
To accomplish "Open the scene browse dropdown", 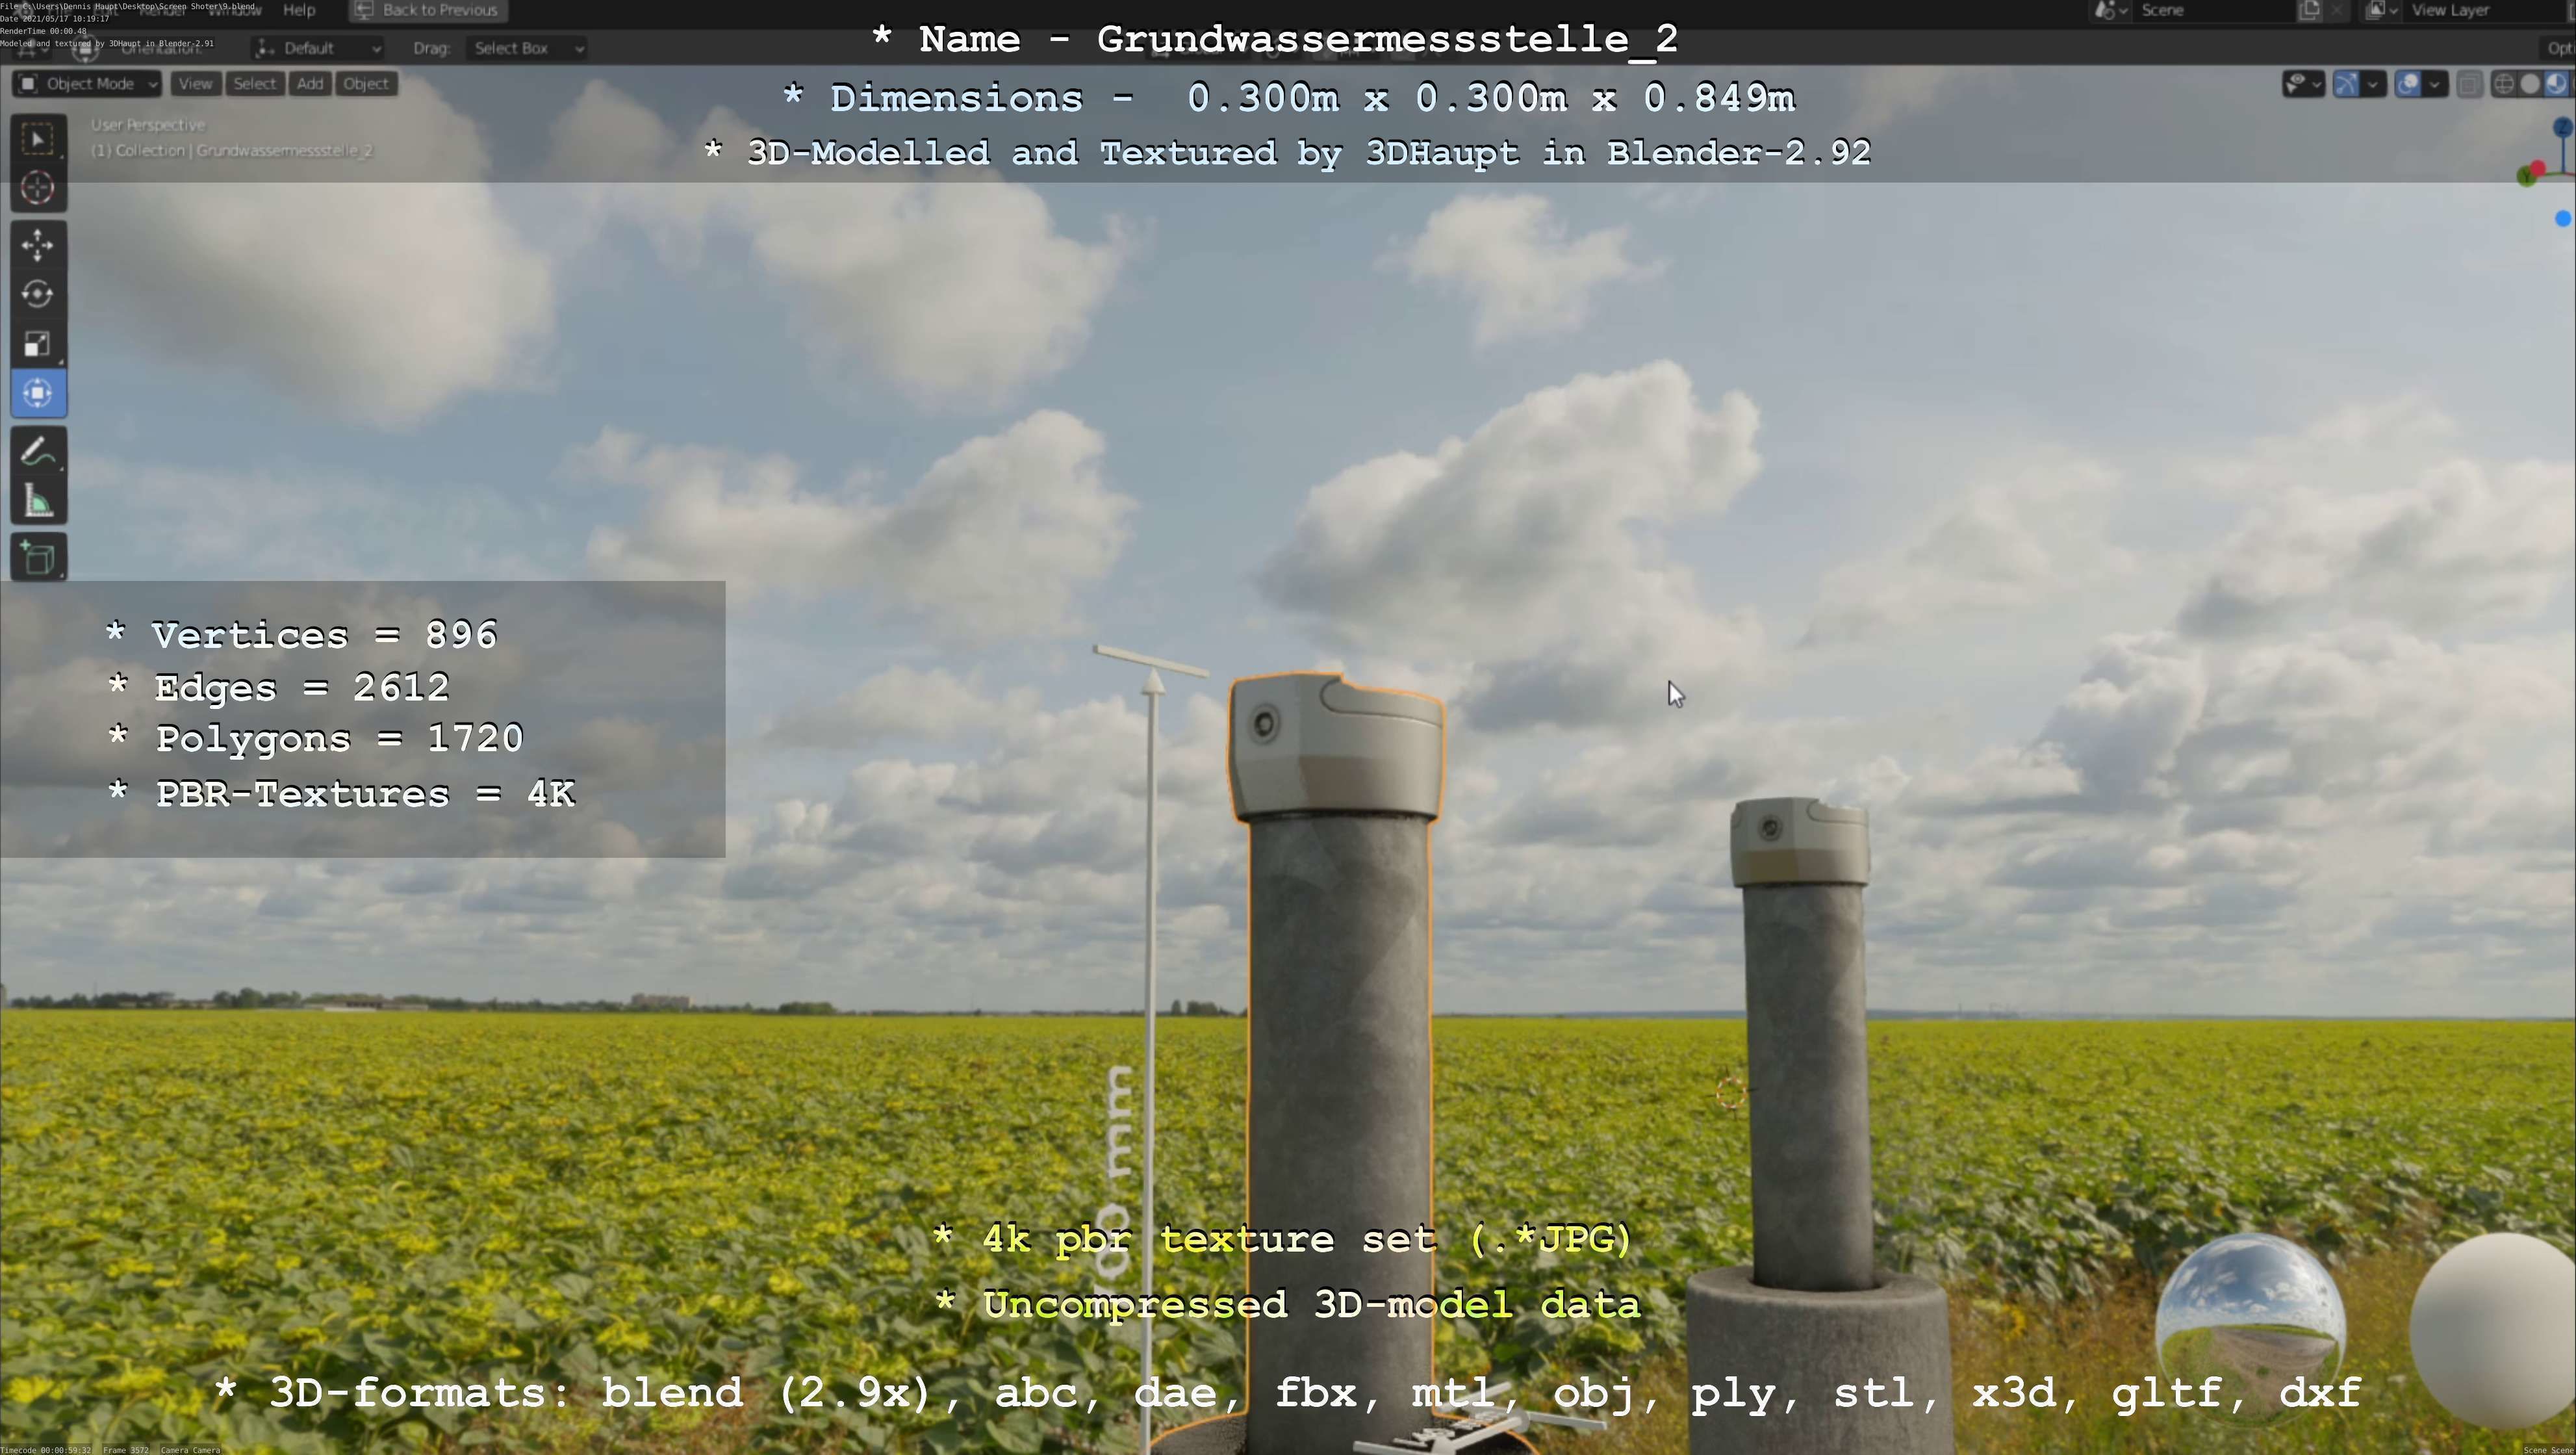I will pos(2110,11).
